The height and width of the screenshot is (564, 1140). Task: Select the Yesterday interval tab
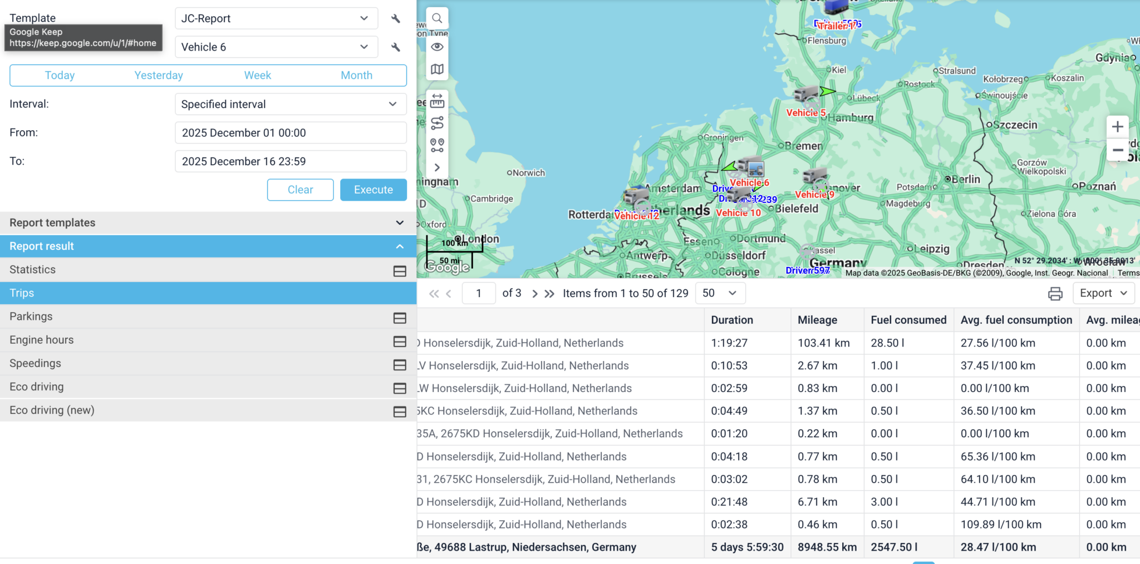tap(159, 75)
